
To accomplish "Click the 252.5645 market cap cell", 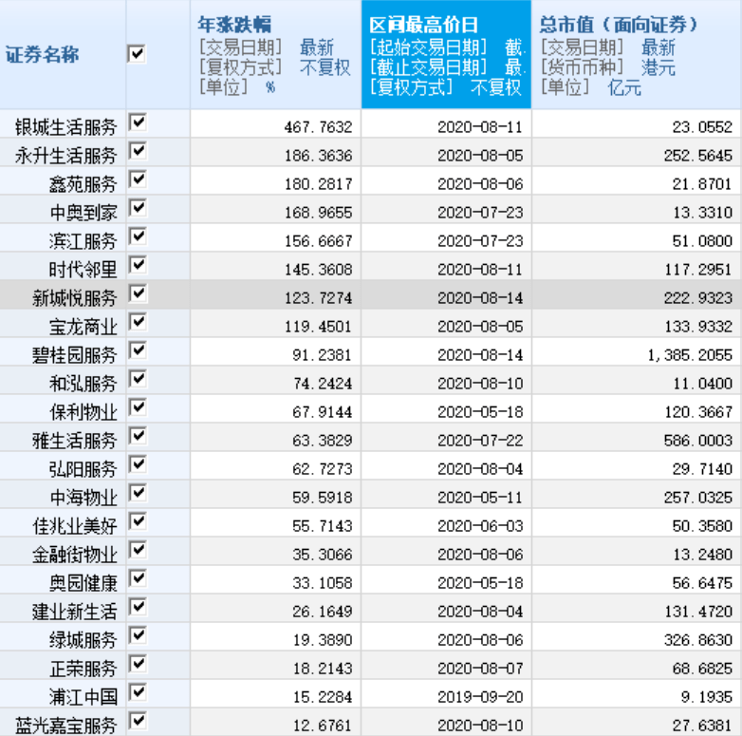I will pyautogui.click(x=637, y=153).
